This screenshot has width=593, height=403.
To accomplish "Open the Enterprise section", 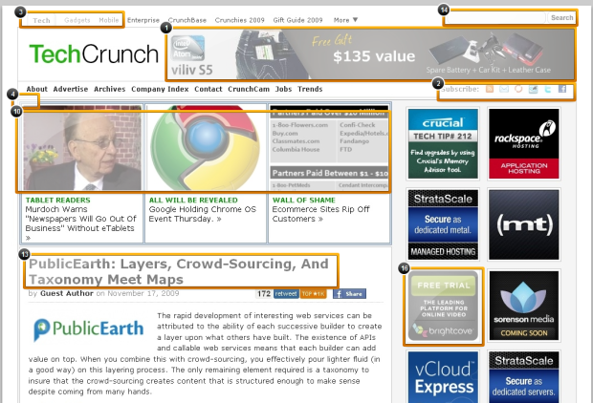I will tap(143, 20).
